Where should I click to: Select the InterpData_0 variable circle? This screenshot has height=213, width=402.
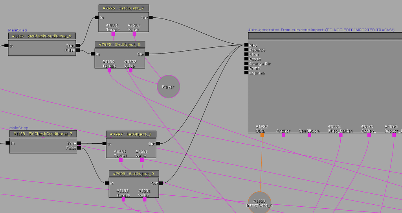click(x=259, y=202)
